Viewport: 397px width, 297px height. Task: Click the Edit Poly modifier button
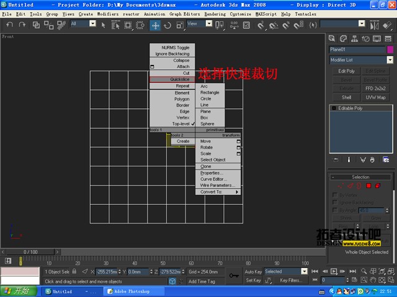tap(346, 71)
